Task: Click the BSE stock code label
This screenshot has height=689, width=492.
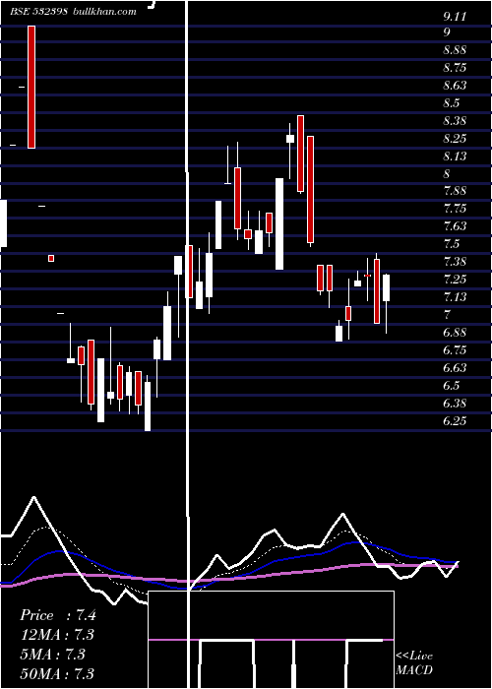Action: coord(38,12)
